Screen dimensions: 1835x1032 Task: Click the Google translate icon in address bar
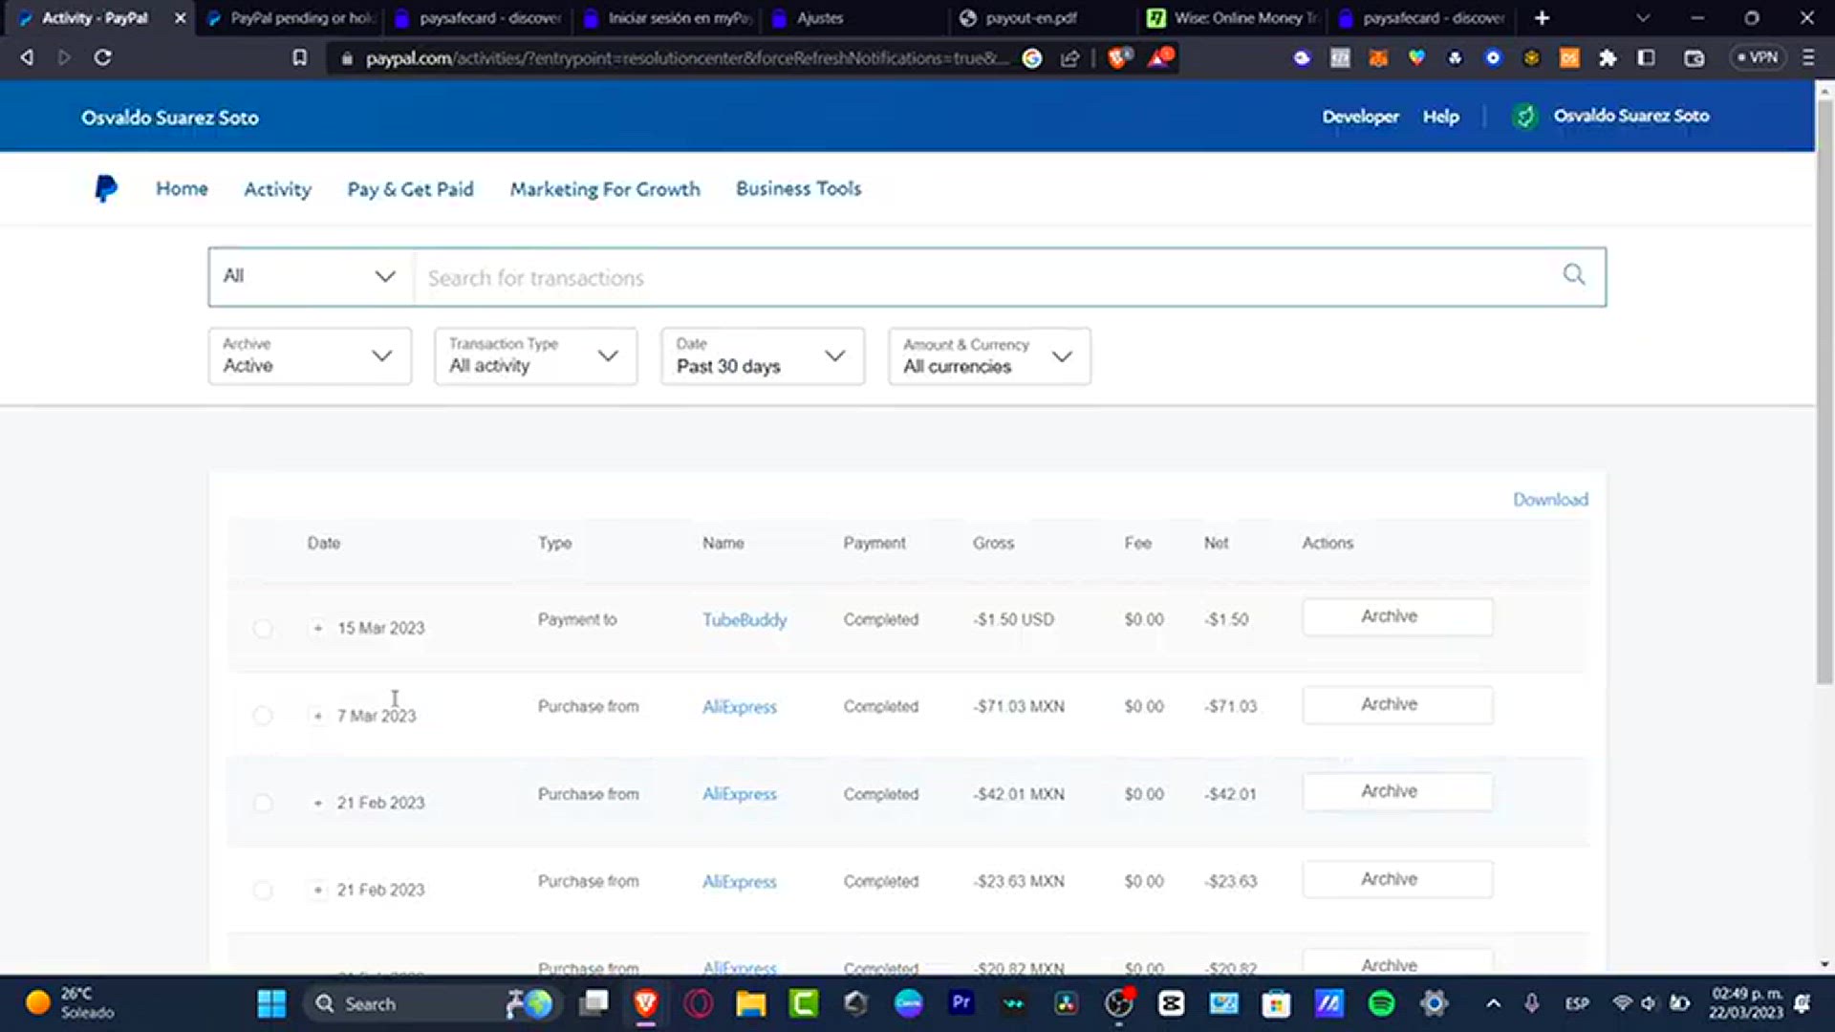point(1032,58)
